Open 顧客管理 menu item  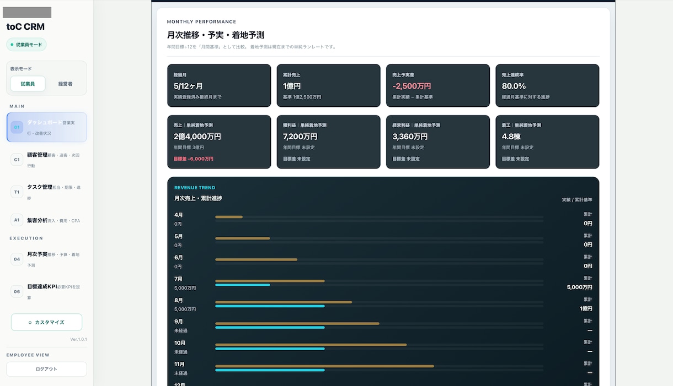tap(47, 160)
